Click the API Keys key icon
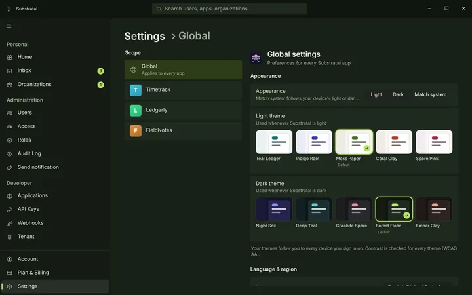472x295 pixels. coord(10,210)
